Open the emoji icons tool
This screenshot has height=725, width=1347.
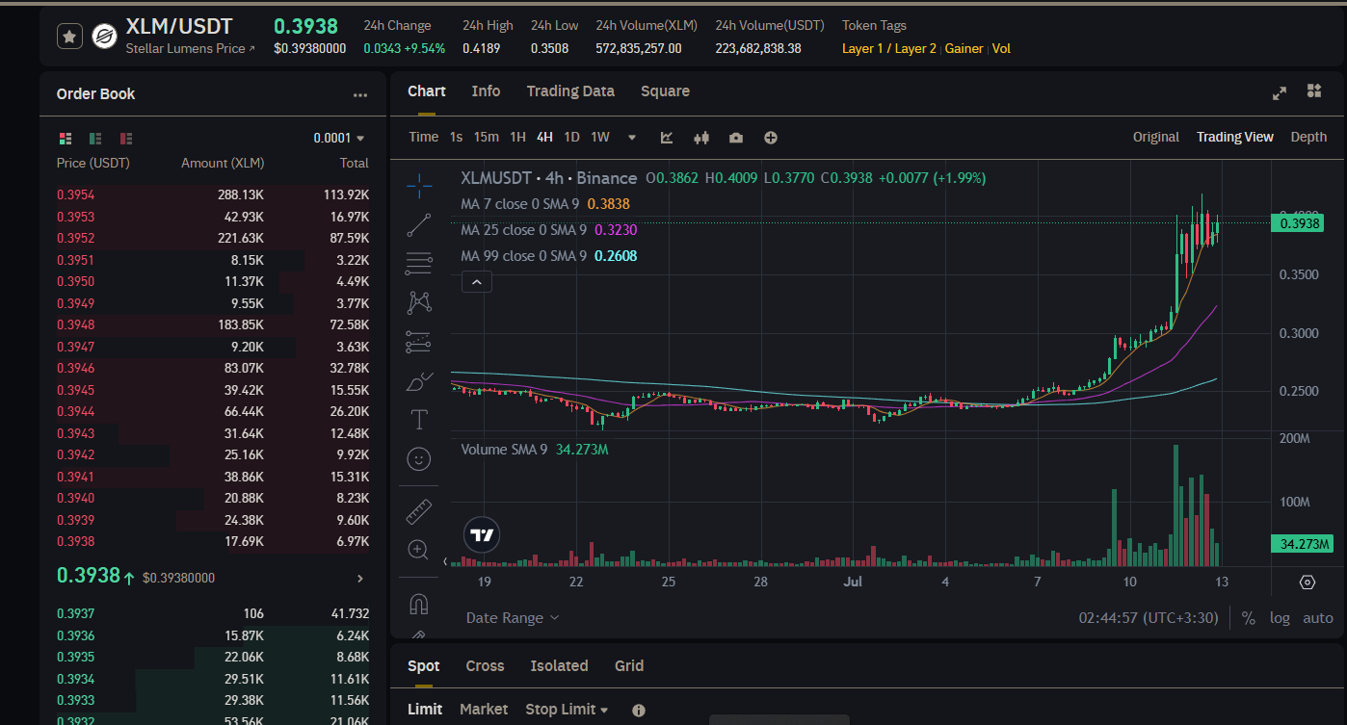(x=419, y=459)
